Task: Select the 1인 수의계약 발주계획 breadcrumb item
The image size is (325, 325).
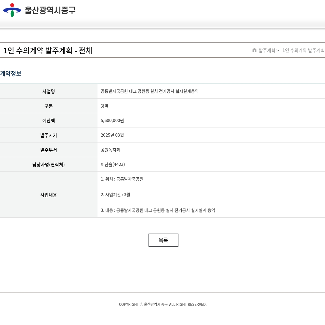Action: (x=303, y=50)
